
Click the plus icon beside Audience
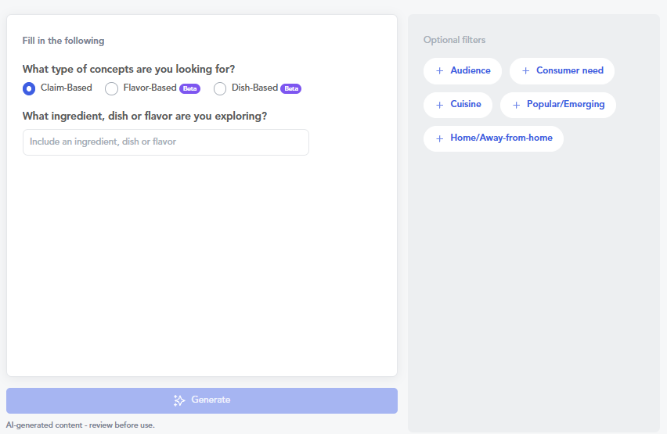[440, 70]
